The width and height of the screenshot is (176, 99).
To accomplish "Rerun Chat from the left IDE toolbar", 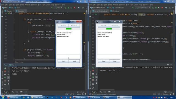I will click(65, 8).
